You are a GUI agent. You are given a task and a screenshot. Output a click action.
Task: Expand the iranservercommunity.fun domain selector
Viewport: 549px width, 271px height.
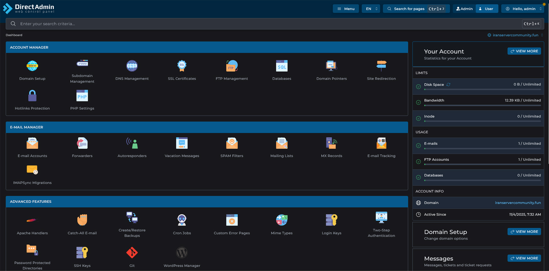point(515,35)
